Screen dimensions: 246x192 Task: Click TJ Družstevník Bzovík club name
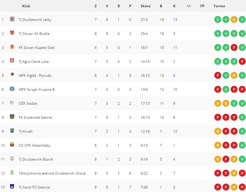click(x=36, y=159)
